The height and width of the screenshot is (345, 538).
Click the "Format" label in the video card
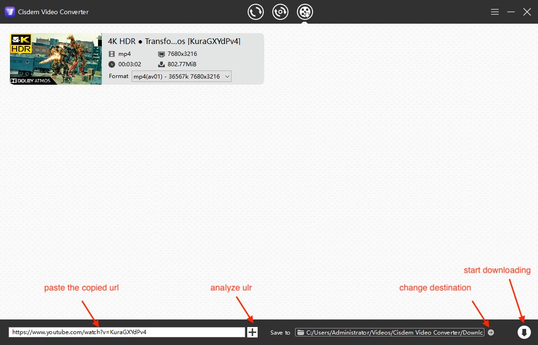118,76
